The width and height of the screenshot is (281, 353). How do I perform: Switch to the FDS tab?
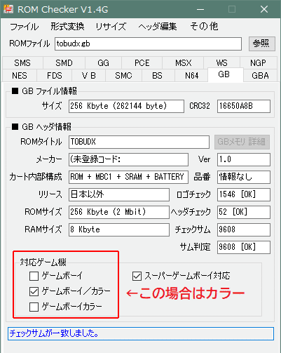[x=55, y=76]
